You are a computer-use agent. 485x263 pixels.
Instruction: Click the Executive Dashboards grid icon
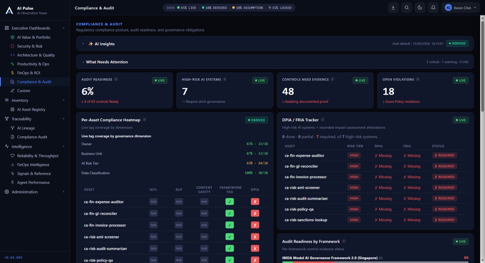7,28
